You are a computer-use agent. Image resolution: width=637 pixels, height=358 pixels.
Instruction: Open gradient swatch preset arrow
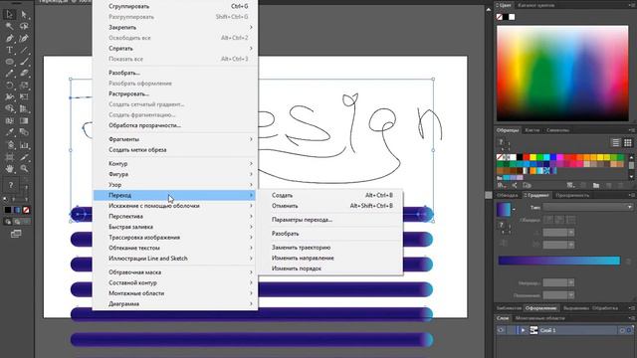(514, 210)
